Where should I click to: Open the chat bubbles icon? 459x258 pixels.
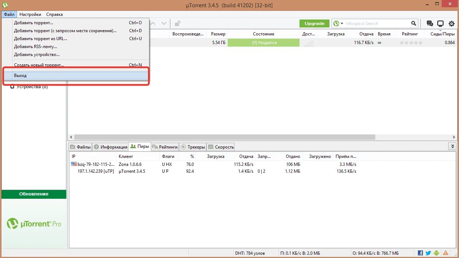click(430, 23)
